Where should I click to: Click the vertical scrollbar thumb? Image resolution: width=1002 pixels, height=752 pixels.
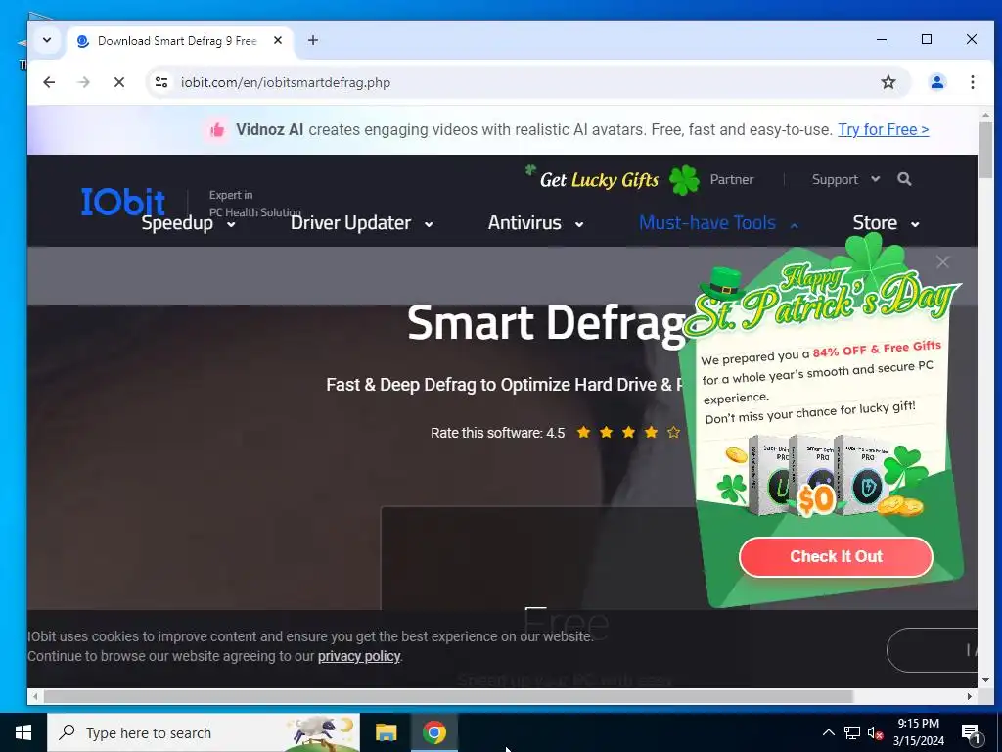985,150
